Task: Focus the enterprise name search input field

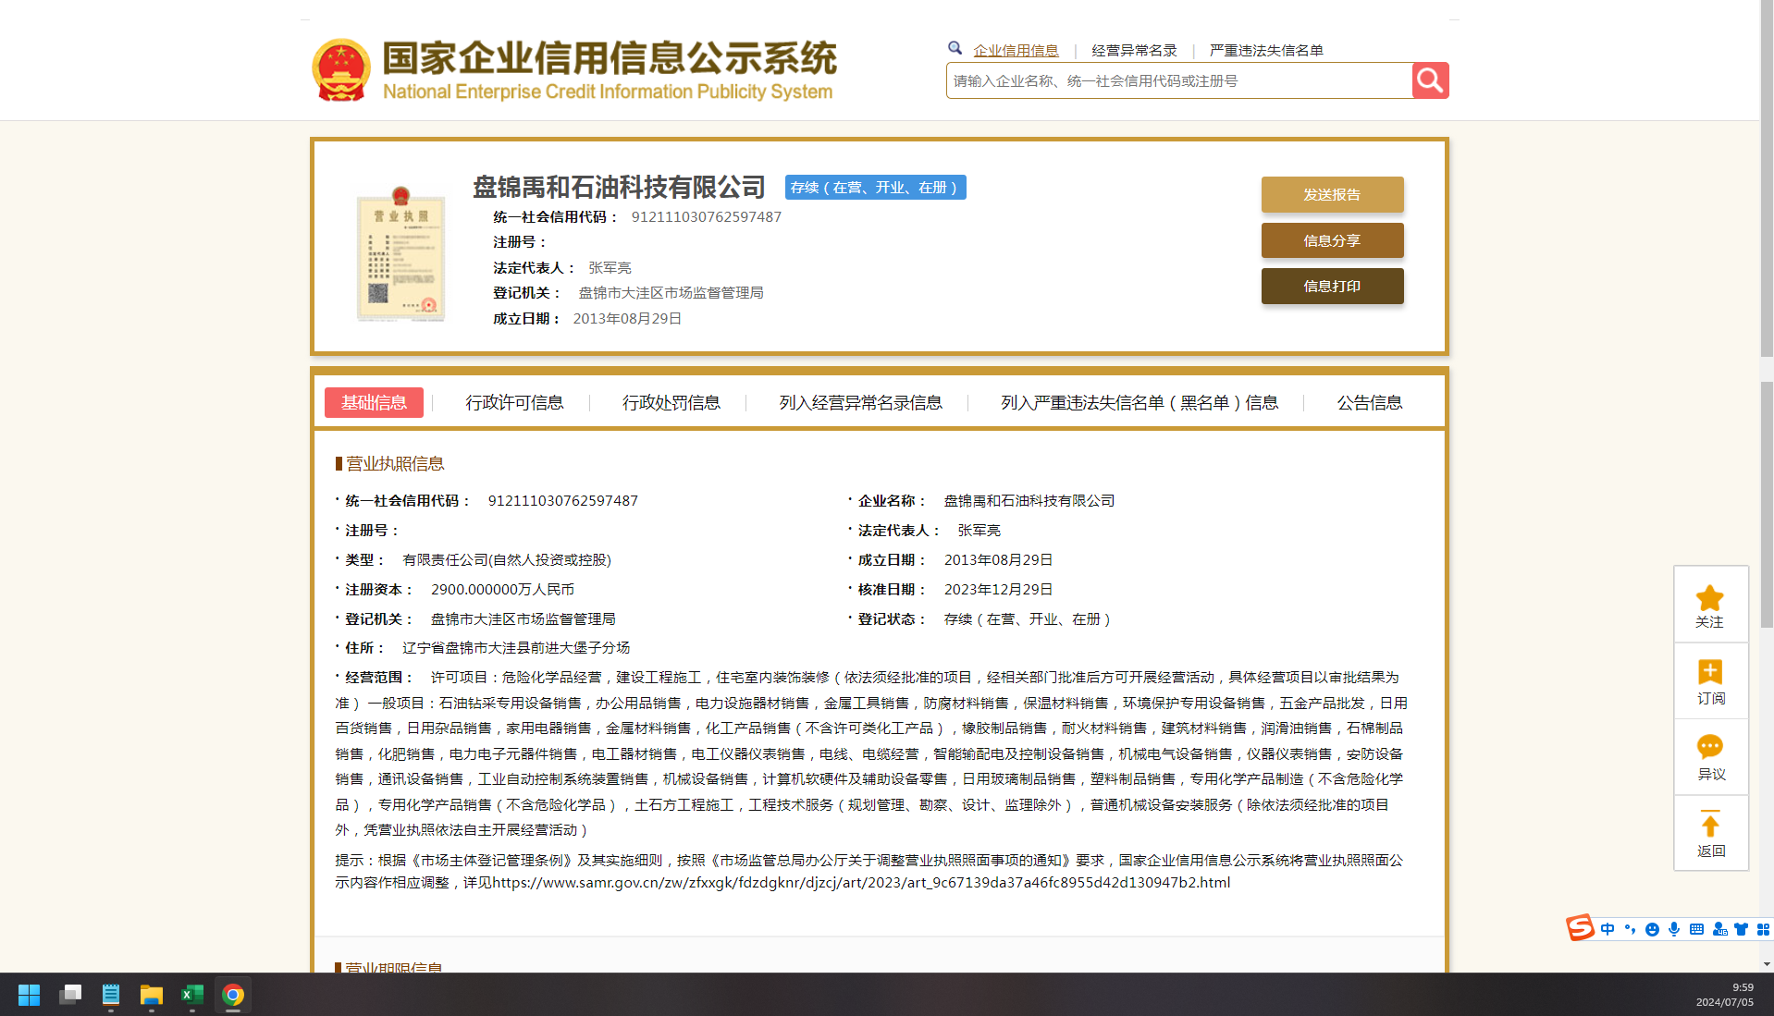Action: [1179, 80]
